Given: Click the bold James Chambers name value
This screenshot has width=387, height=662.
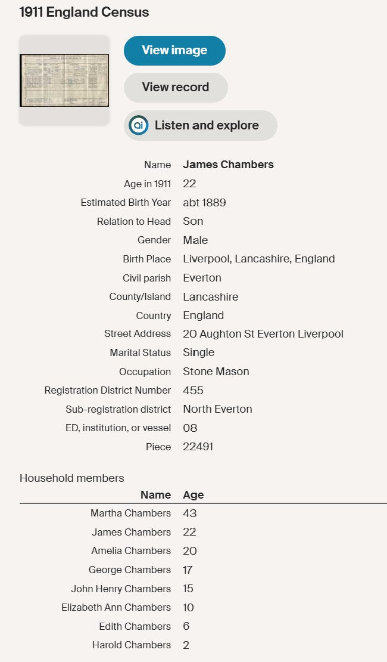Looking at the screenshot, I should [x=228, y=164].
